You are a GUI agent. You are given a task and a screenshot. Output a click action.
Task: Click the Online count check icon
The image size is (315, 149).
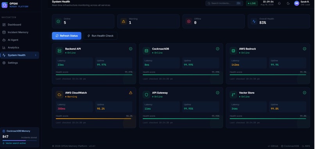(58, 21)
